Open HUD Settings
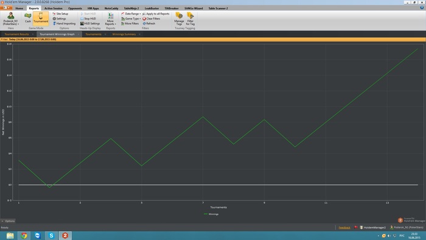Screen dimensions: 426x240 [x=90, y=24]
